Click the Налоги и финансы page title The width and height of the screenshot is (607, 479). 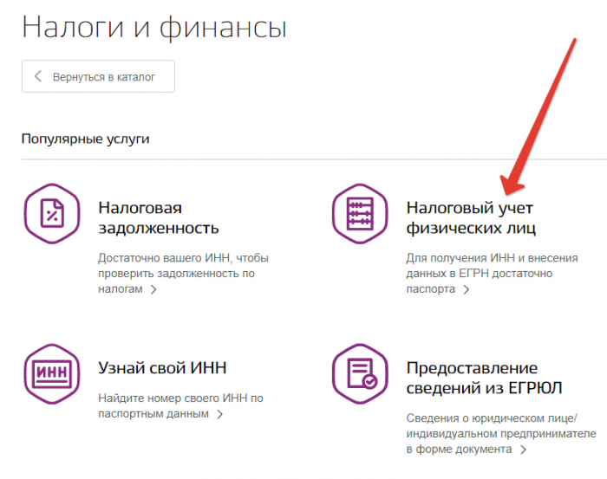(153, 28)
